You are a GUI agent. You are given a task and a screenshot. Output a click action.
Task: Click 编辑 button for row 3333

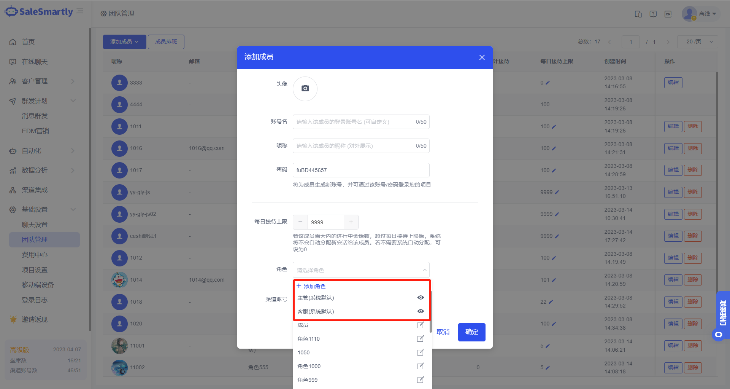[x=673, y=83]
